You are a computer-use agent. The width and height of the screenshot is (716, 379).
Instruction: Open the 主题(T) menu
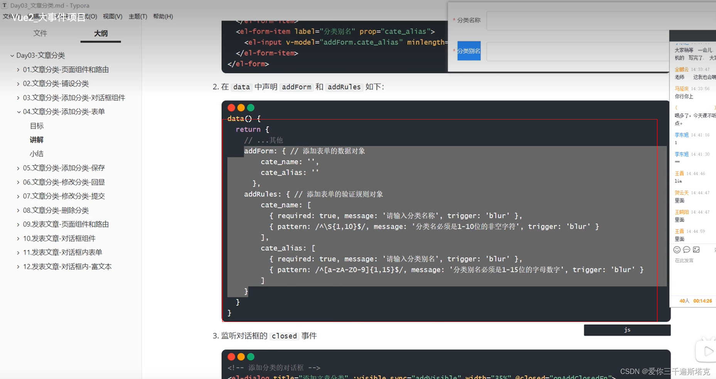(x=138, y=16)
